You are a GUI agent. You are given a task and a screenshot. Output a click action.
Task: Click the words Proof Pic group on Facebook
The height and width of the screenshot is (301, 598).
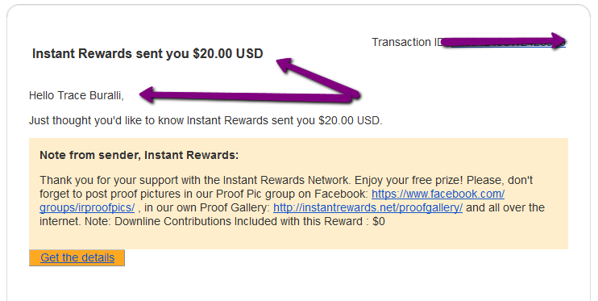pos(292,194)
